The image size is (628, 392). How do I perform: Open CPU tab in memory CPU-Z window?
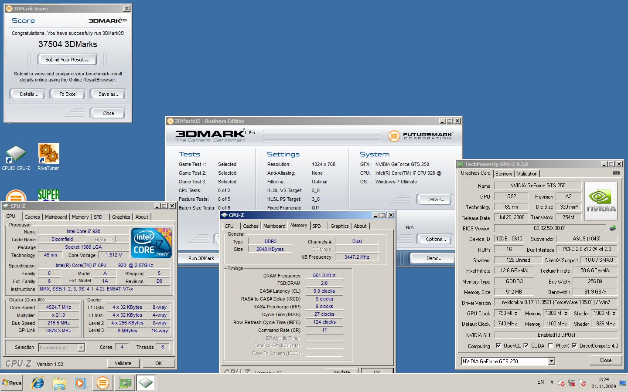229,226
